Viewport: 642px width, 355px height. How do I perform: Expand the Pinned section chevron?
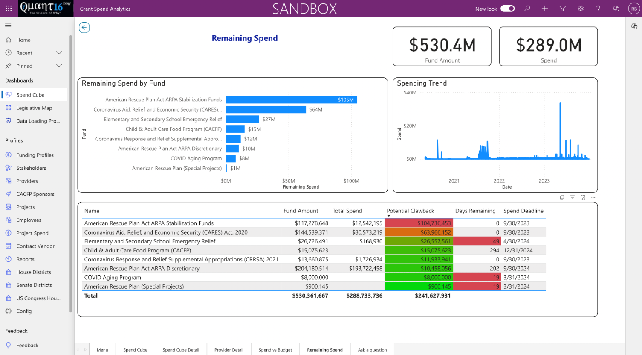click(x=59, y=66)
